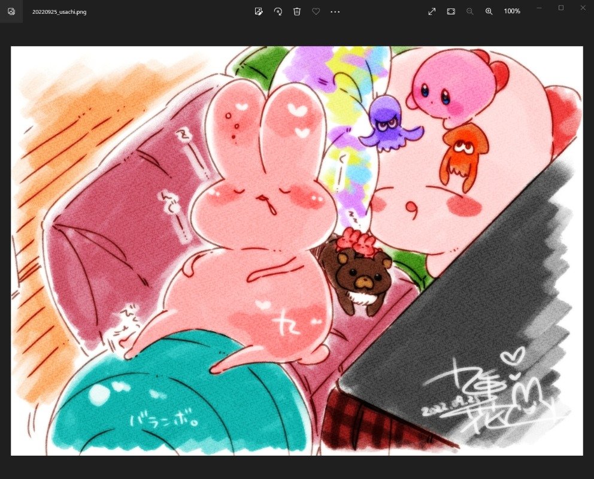Add image to favorites with heart icon
Screen dimensions: 594x479
[316, 11]
